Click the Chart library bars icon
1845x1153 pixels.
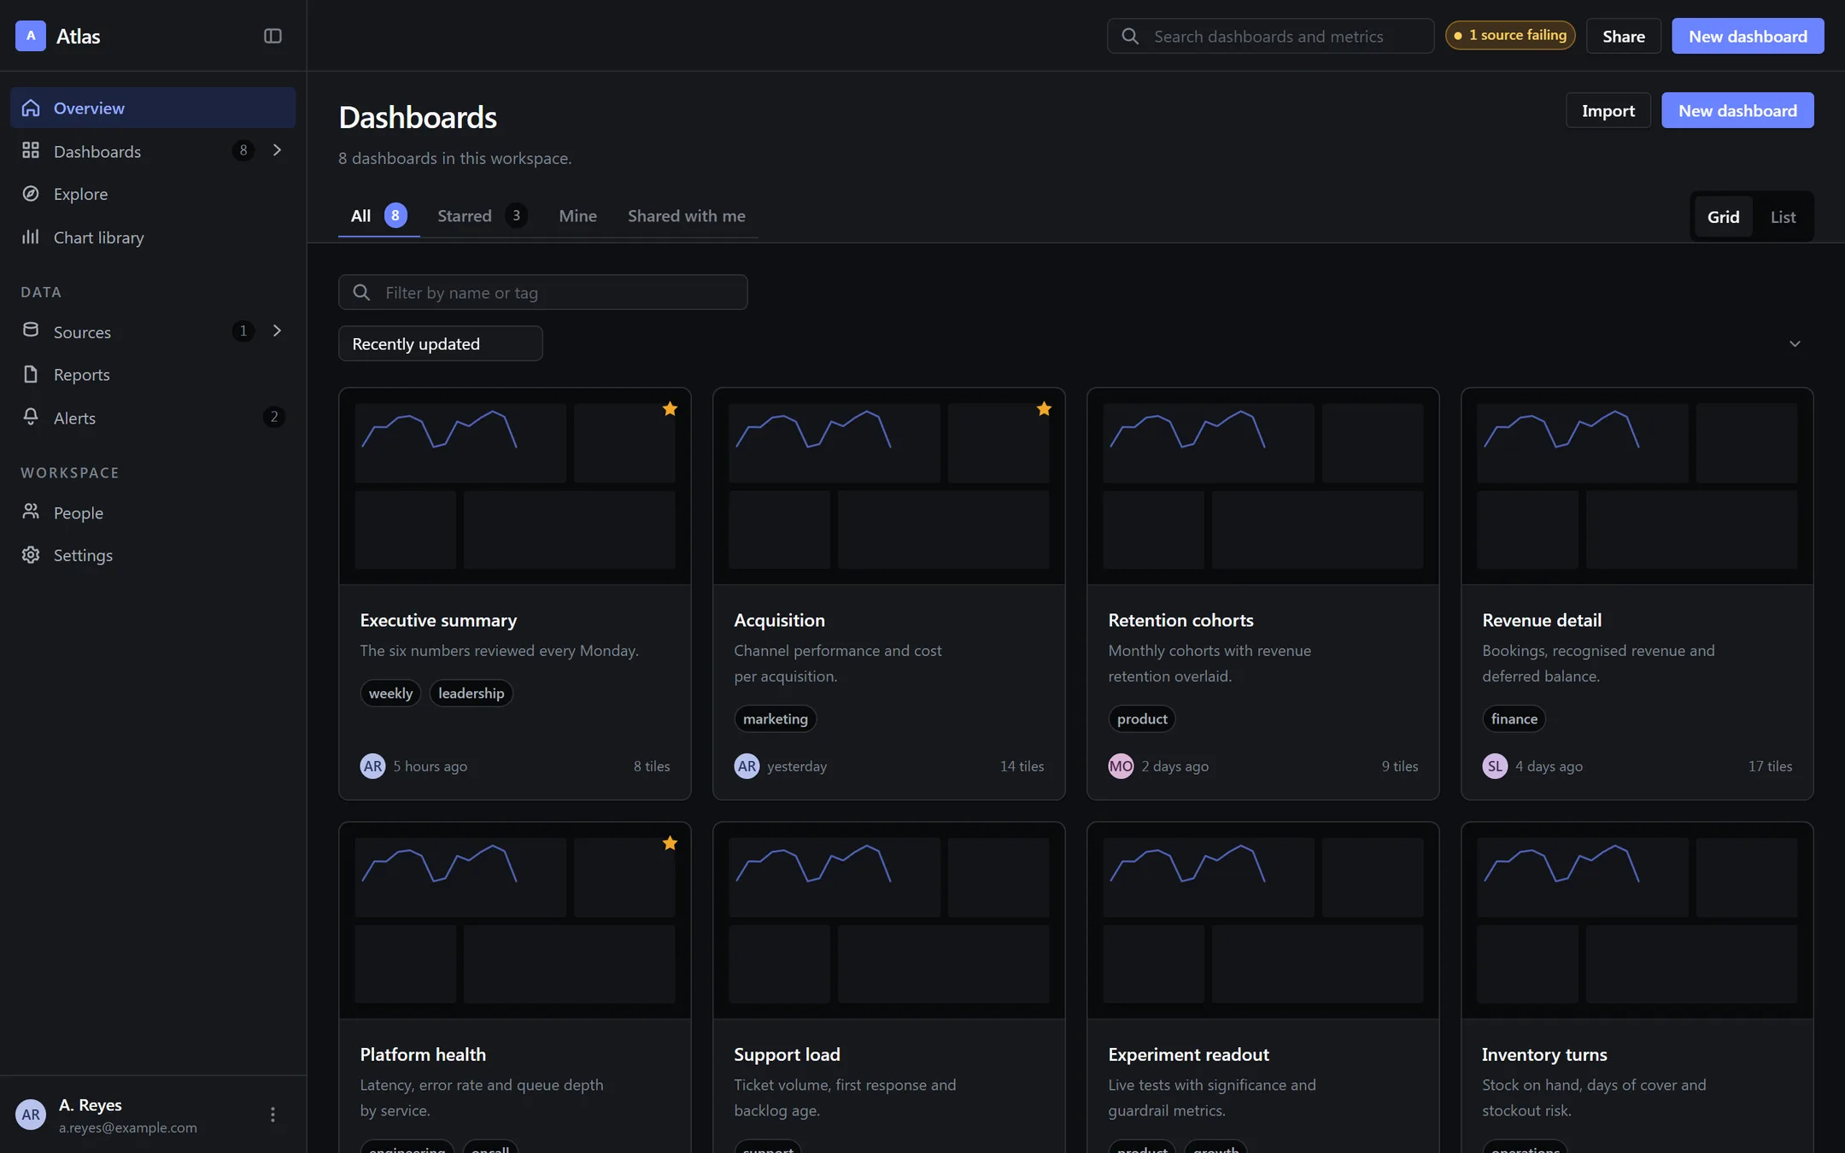coord(31,237)
